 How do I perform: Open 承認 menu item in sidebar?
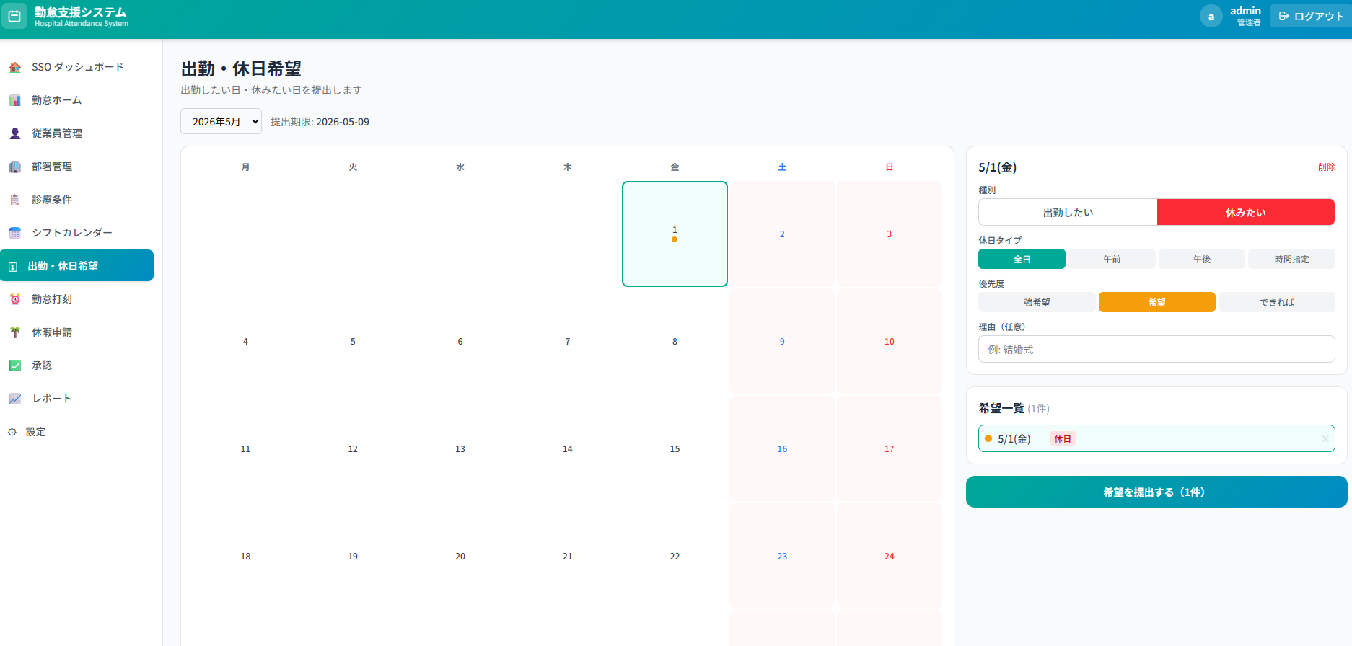point(42,366)
